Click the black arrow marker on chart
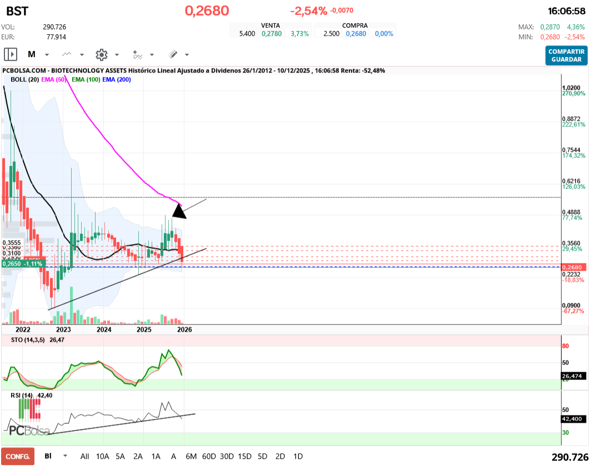 pyautogui.click(x=179, y=210)
